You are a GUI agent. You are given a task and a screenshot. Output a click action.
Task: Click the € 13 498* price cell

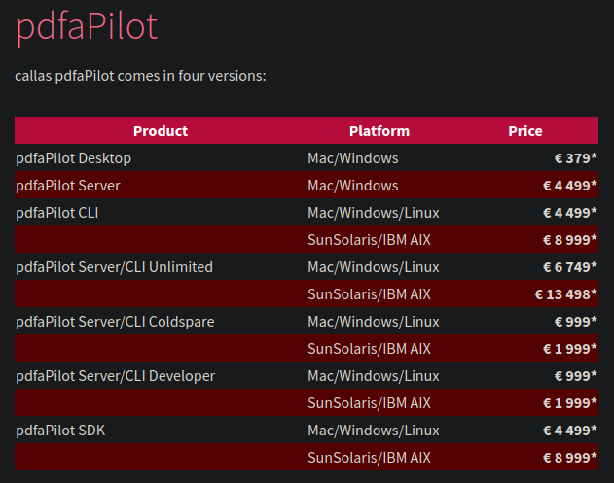[566, 294]
